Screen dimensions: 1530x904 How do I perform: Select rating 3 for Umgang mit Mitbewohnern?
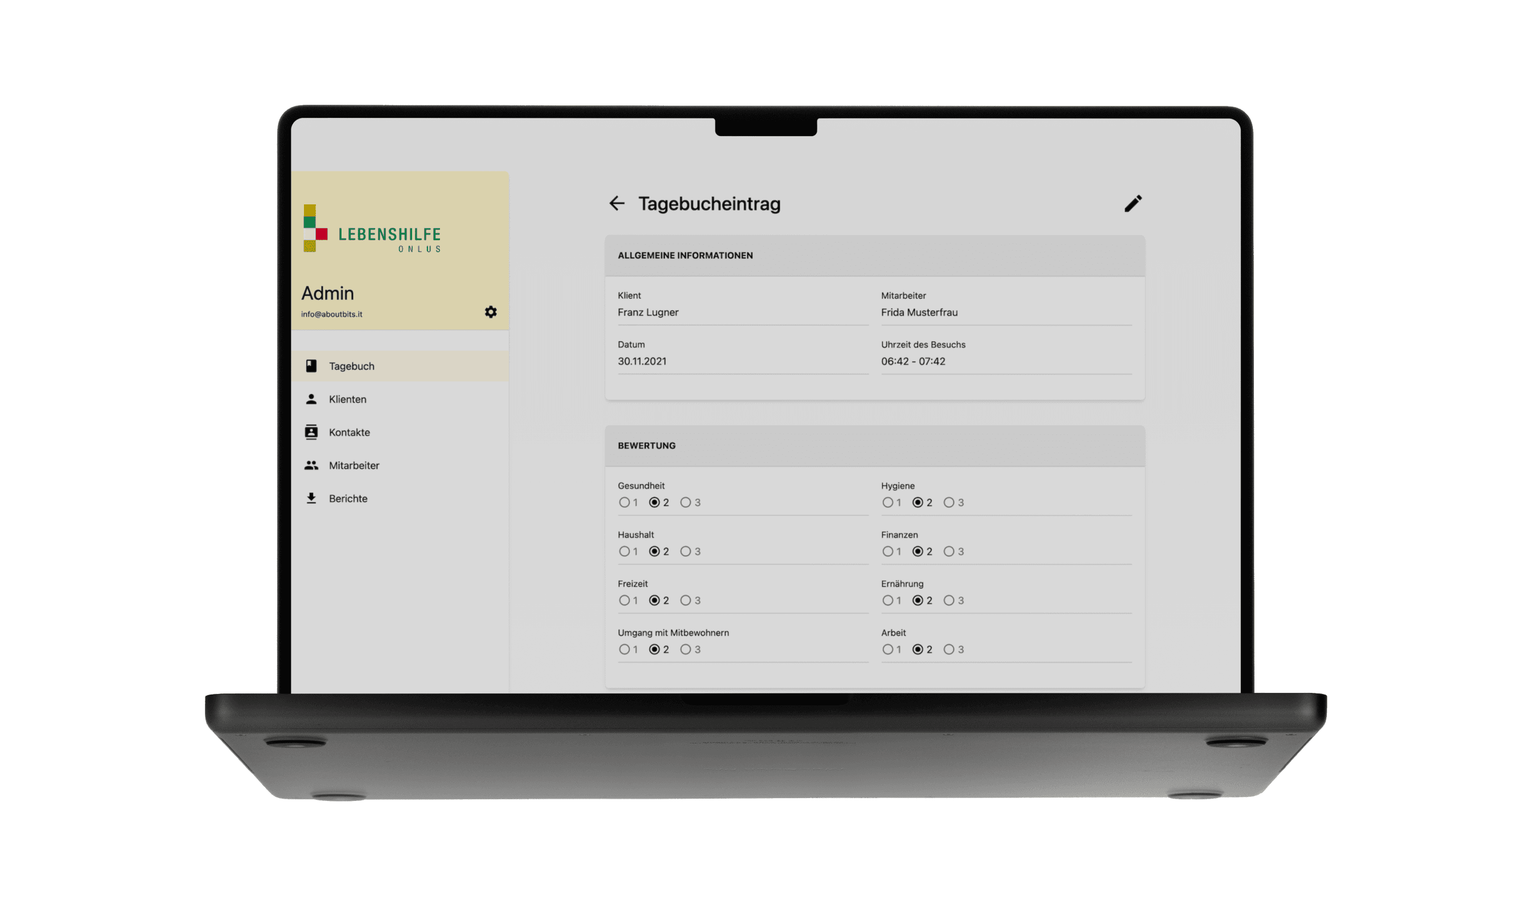pyautogui.click(x=686, y=650)
